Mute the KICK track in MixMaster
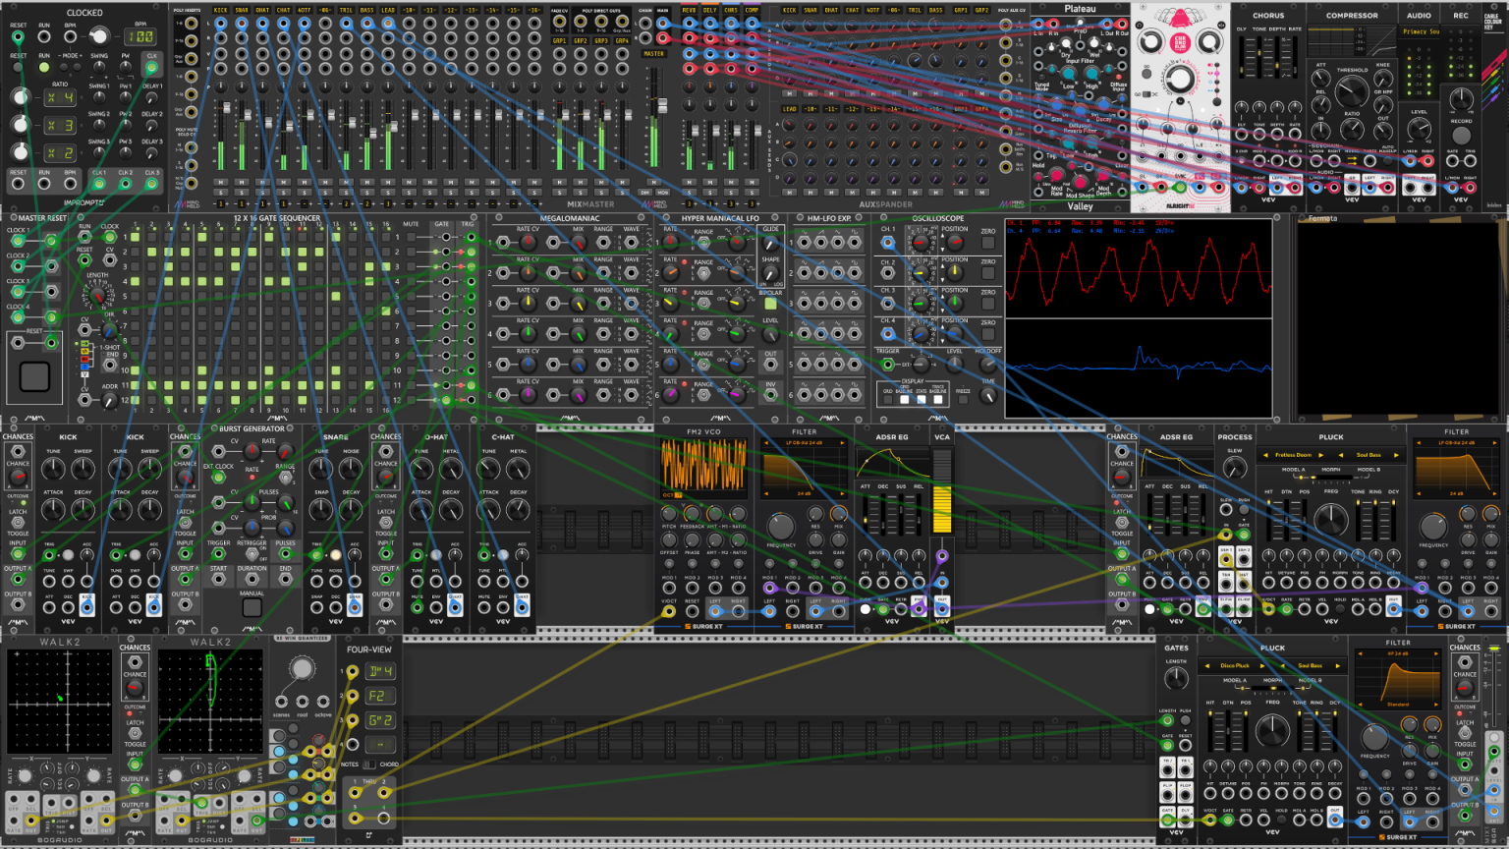Image resolution: width=1509 pixels, height=849 pixels. (220, 183)
